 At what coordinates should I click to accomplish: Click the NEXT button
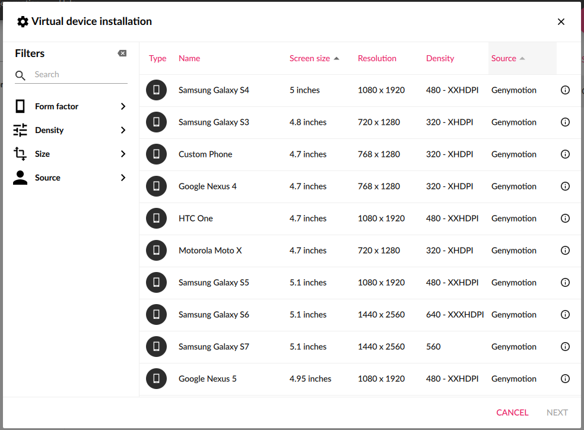[x=557, y=413]
